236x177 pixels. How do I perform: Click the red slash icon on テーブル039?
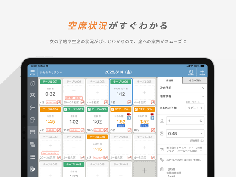coord(130,158)
